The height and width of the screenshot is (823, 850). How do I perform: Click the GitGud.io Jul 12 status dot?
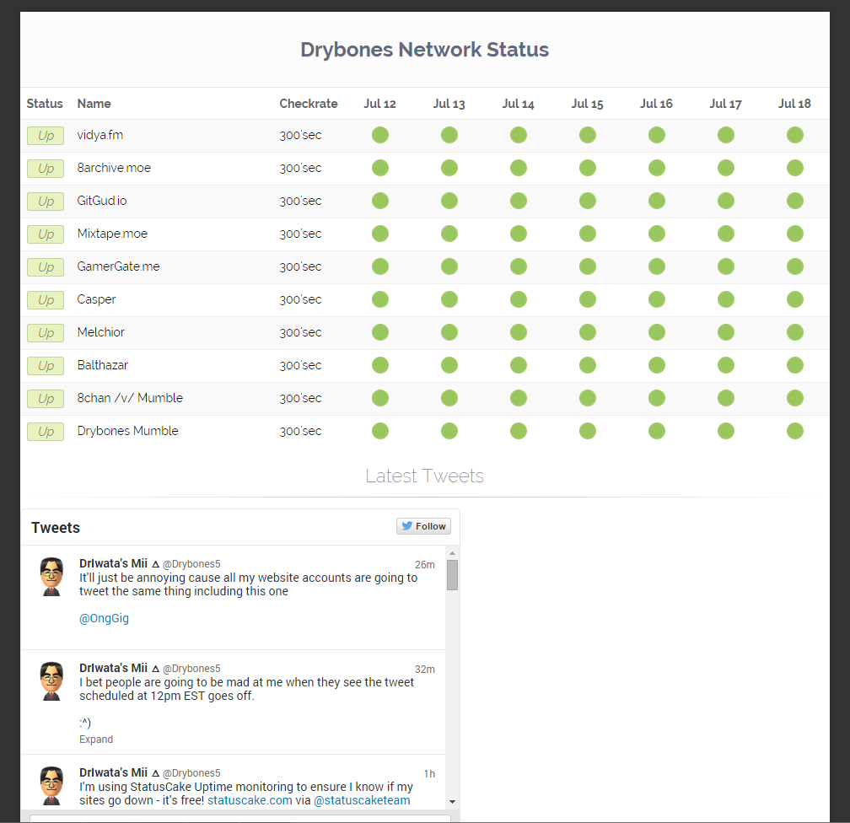coord(380,201)
